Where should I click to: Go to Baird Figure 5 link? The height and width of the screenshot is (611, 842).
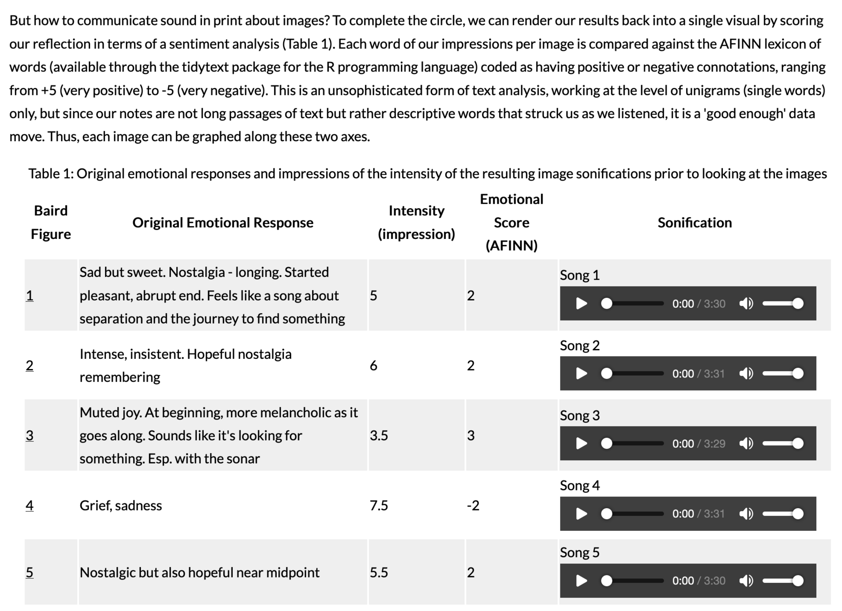click(29, 573)
